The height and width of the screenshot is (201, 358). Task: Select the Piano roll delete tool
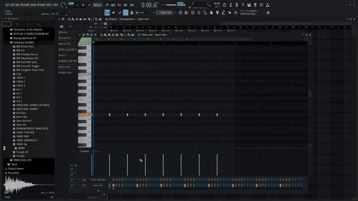(x=113, y=35)
